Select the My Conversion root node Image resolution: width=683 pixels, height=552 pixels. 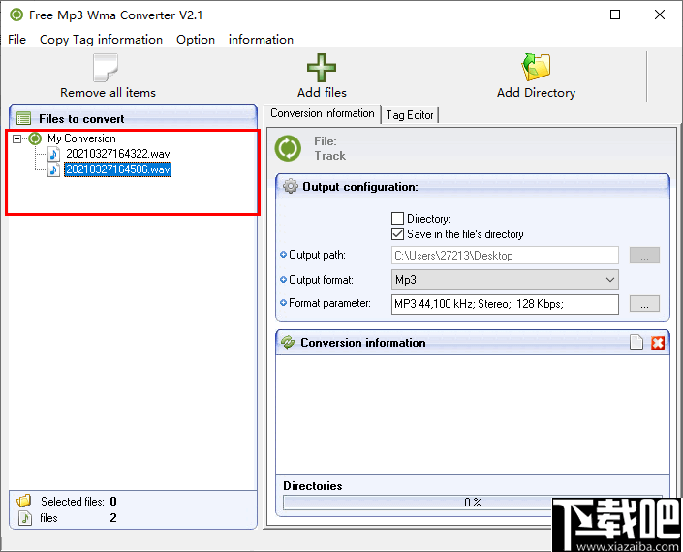coord(81,138)
